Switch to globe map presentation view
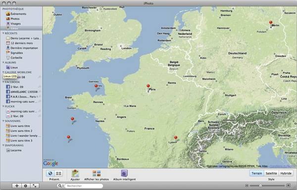297x190 pixels. coord(50,173)
